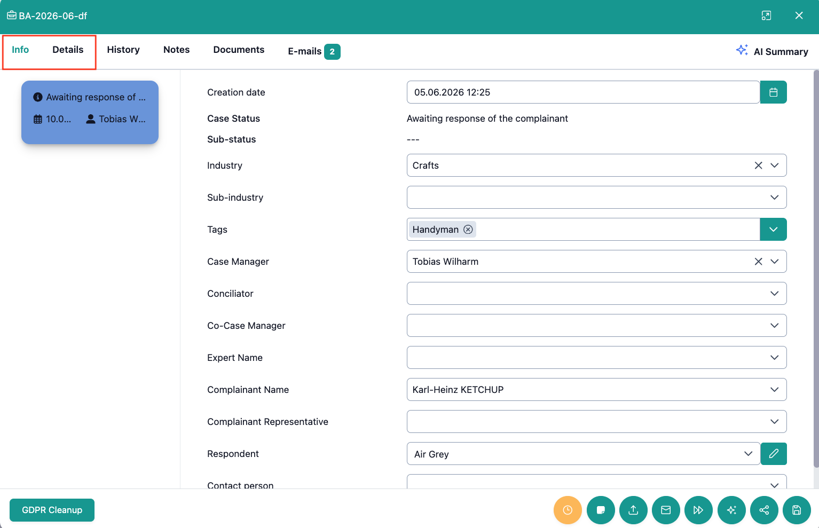The image size is (819, 528).
Task: Expand the Complainant Representative dropdown
Action: tap(775, 422)
